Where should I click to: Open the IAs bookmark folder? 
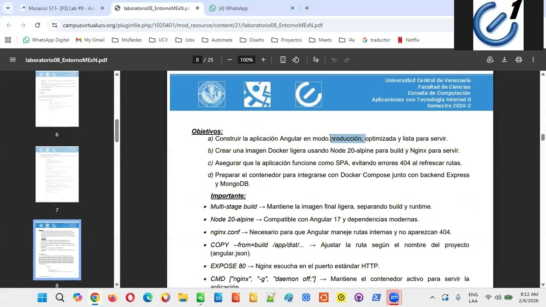pyautogui.click(x=347, y=40)
